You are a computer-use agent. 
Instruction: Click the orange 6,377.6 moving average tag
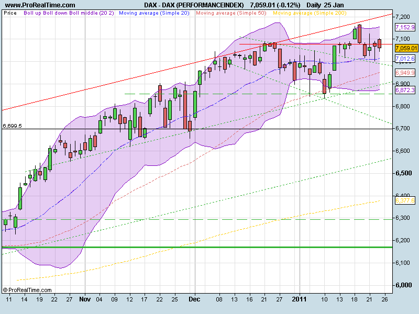[x=405, y=200]
